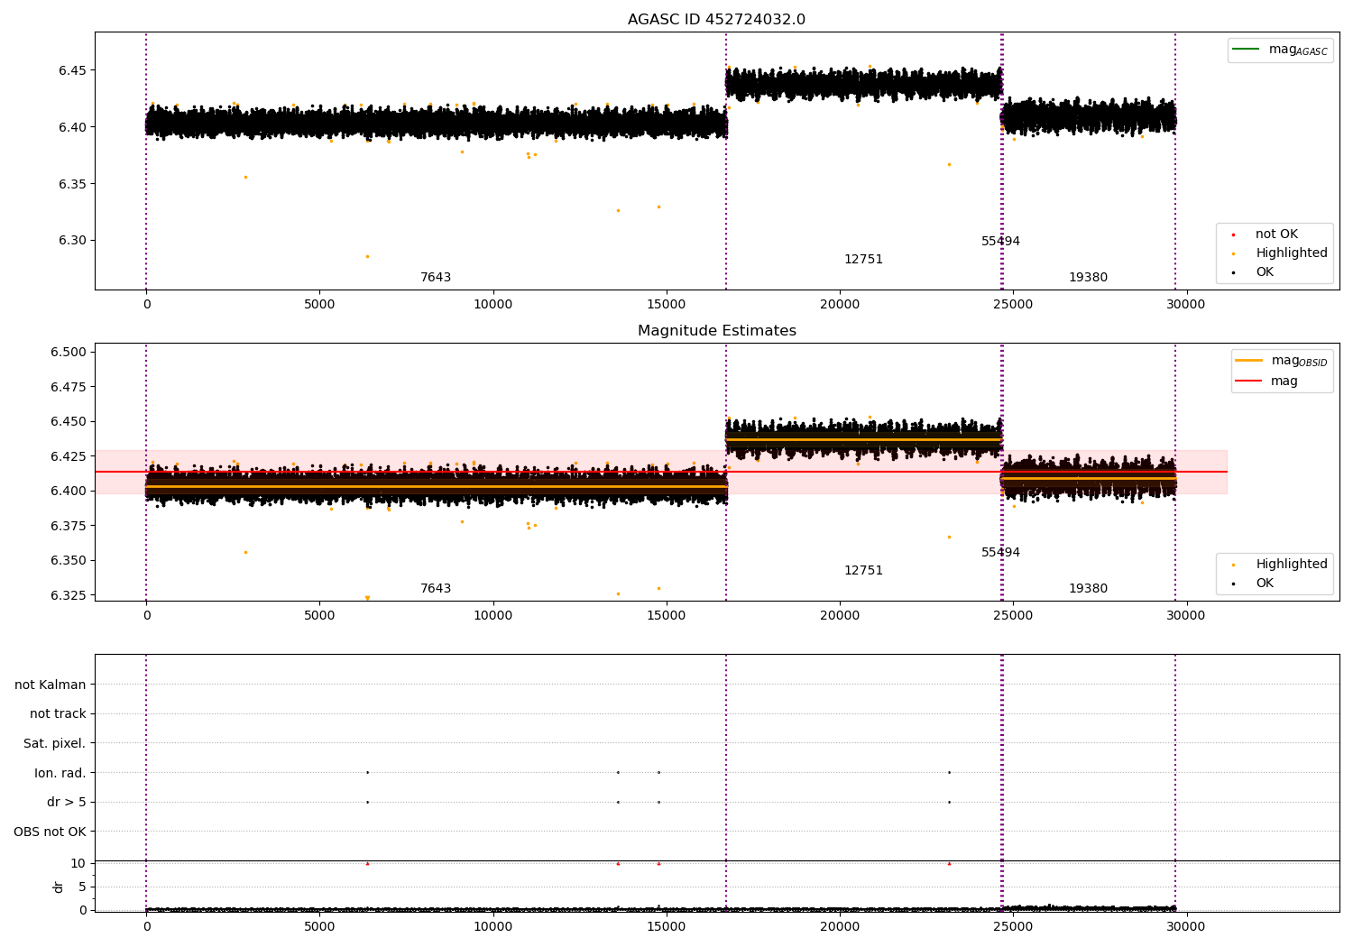
Task: Click the orange mag OBSID legend line
Action: tap(1248, 360)
